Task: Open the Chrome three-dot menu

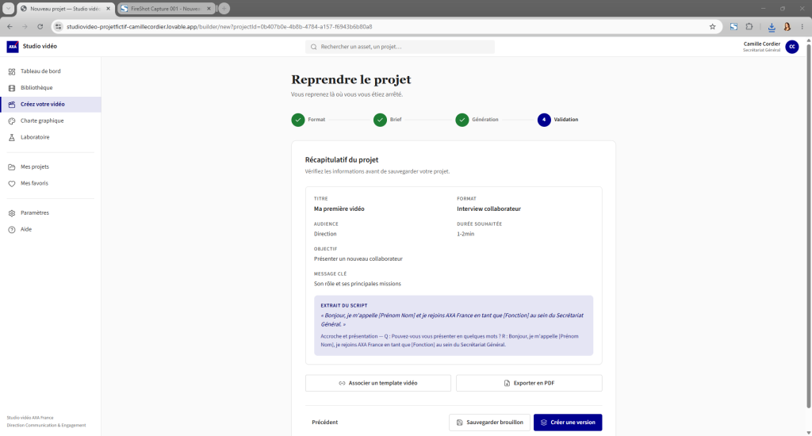Action: tap(802, 27)
